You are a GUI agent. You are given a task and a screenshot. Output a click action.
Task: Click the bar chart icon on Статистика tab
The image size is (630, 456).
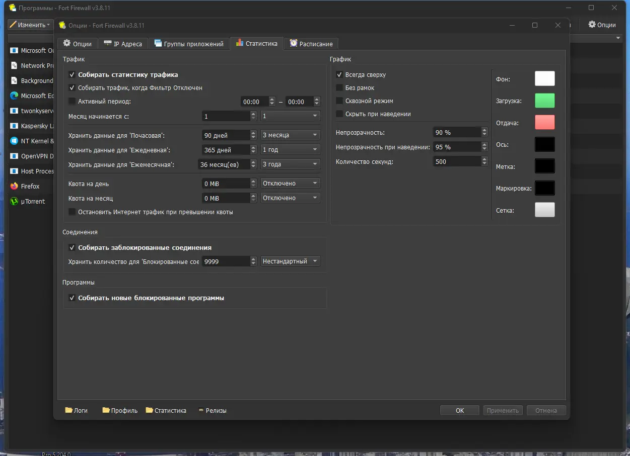(240, 43)
